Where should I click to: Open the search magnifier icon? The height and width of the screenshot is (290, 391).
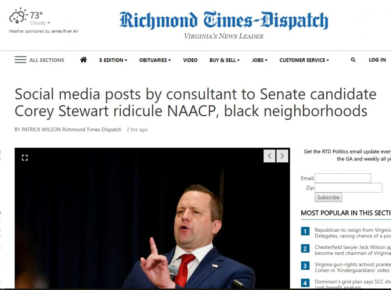point(353,60)
